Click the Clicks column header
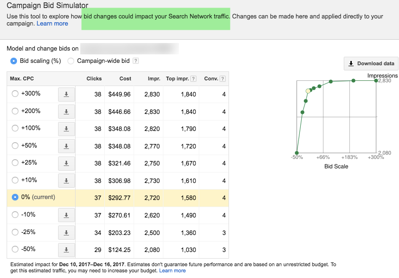Image resolution: width=399 pixels, height=278 pixels. pyautogui.click(x=94, y=78)
